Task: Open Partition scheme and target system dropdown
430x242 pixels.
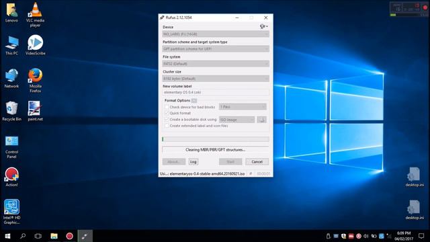Action: click(216, 49)
